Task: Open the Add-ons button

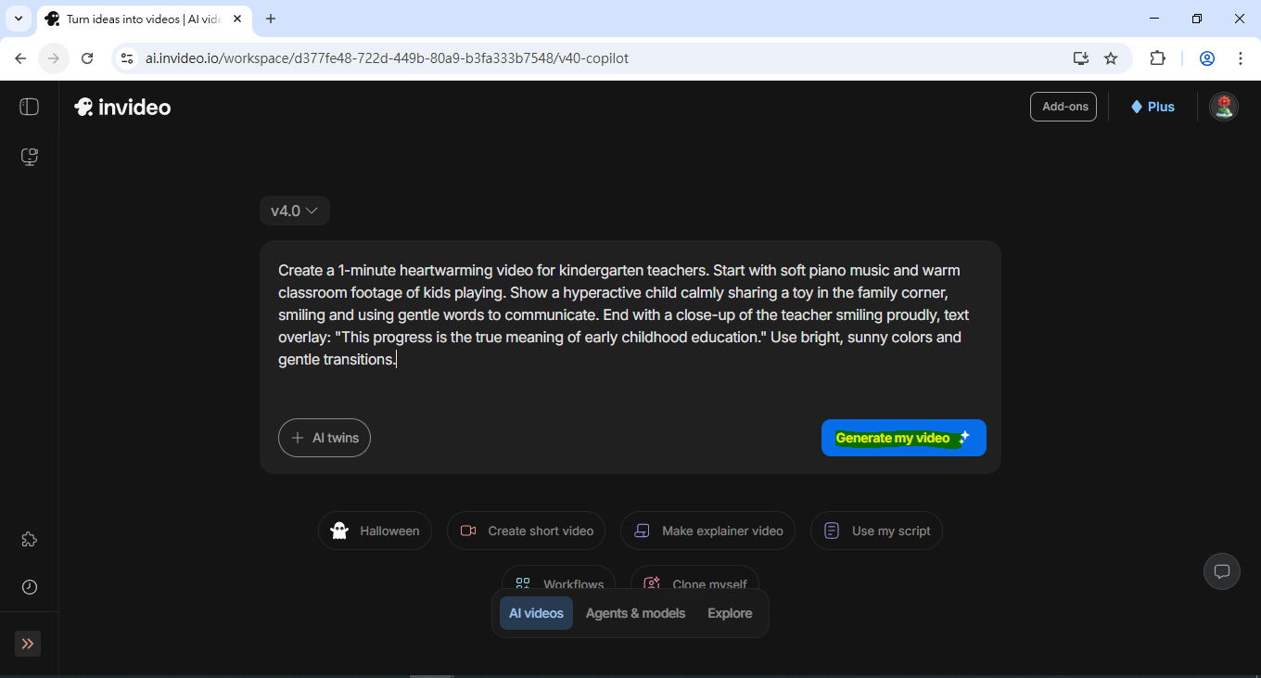Action: [x=1063, y=107]
